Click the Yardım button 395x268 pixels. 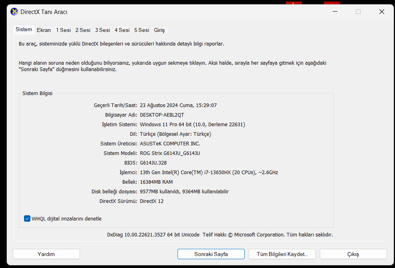tap(46, 254)
